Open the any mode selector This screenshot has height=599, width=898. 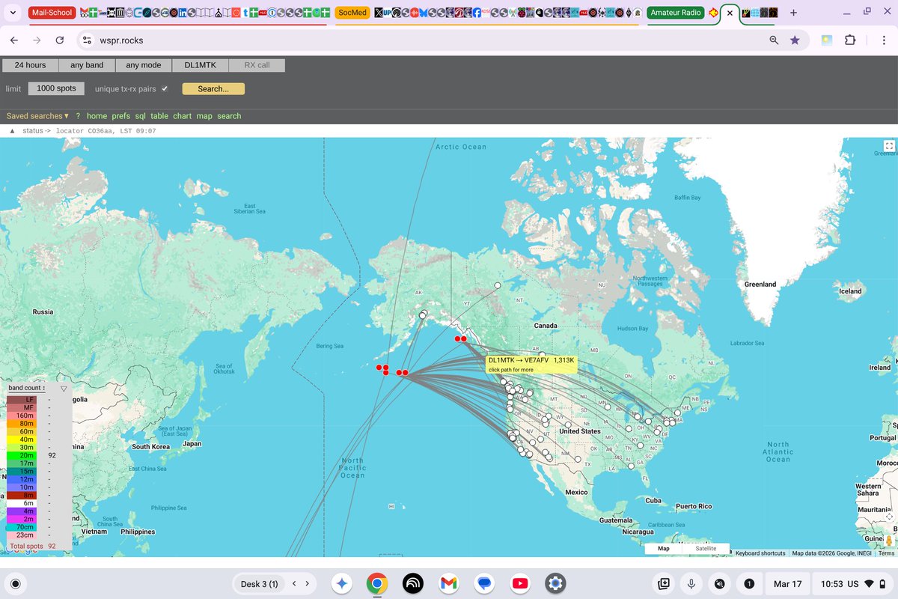pos(144,65)
